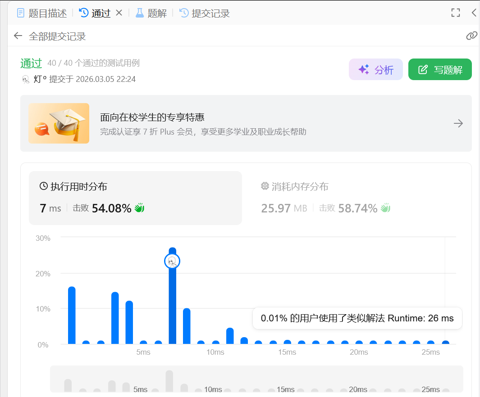Image resolution: width=480 pixels, height=397 pixels.
Task: Open the 题解 tab
Action: click(151, 13)
